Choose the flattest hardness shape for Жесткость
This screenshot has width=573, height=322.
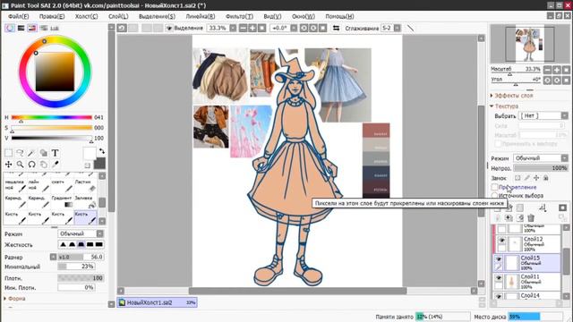pos(99,244)
